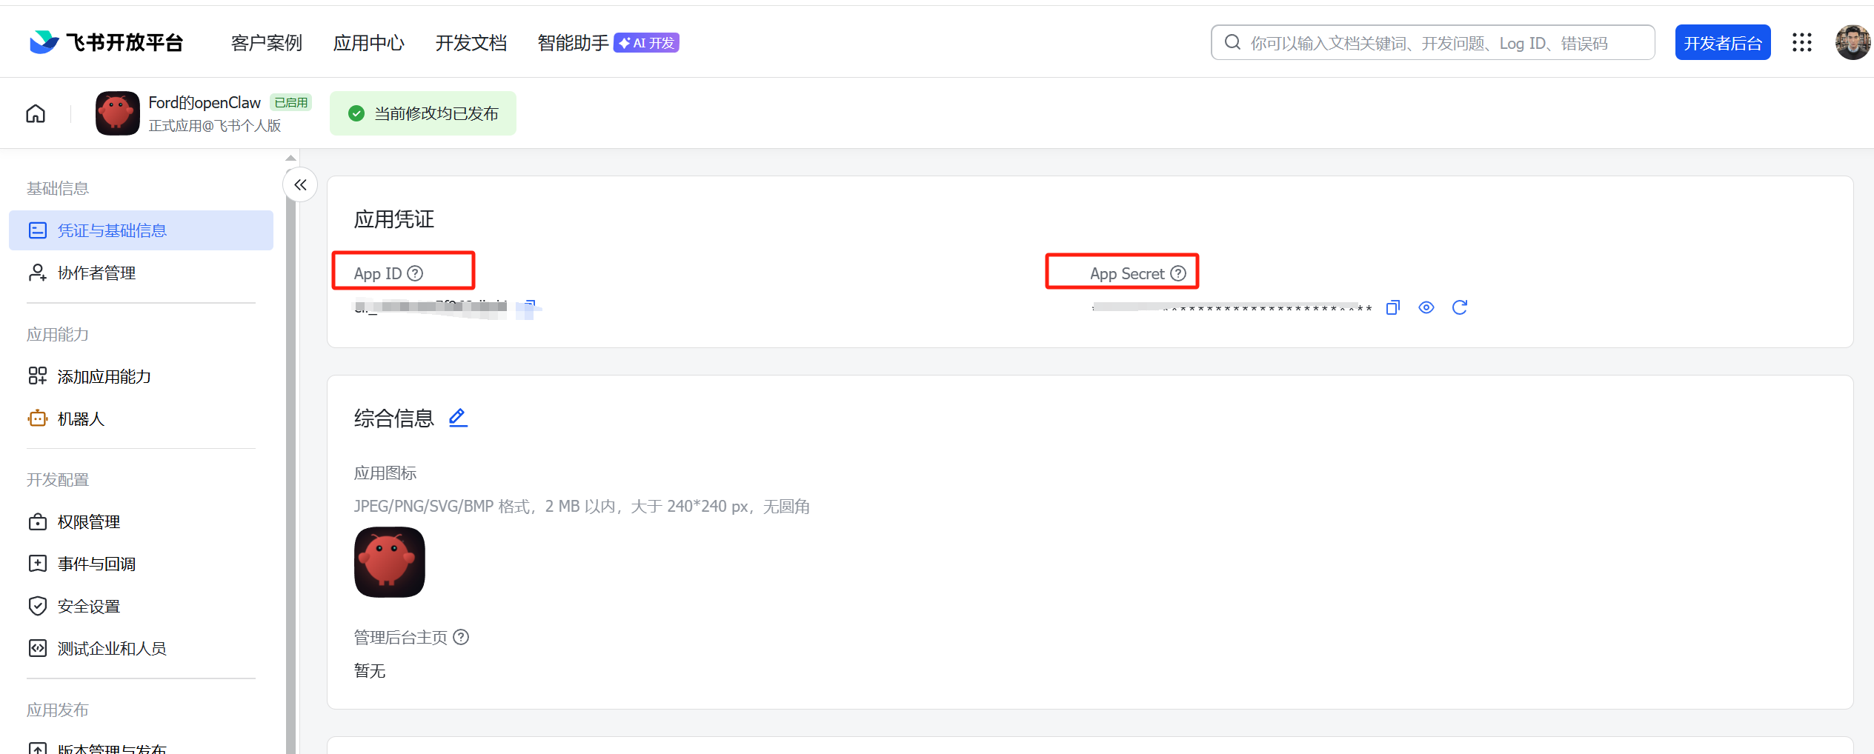The image size is (1874, 754).
Task: Click the orange robot icon
Action: 37,418
